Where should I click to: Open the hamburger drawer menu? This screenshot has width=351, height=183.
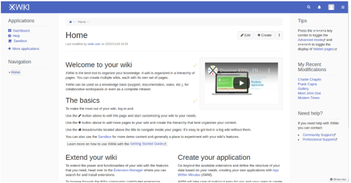pyautogui.click(x=343, y=7)
